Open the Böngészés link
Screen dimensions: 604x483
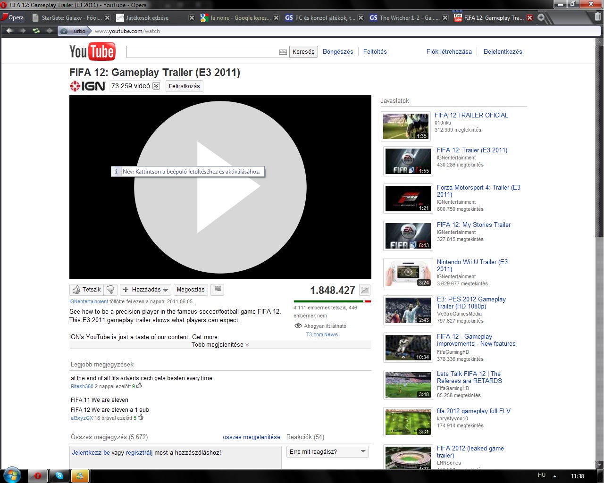(338, 52)
